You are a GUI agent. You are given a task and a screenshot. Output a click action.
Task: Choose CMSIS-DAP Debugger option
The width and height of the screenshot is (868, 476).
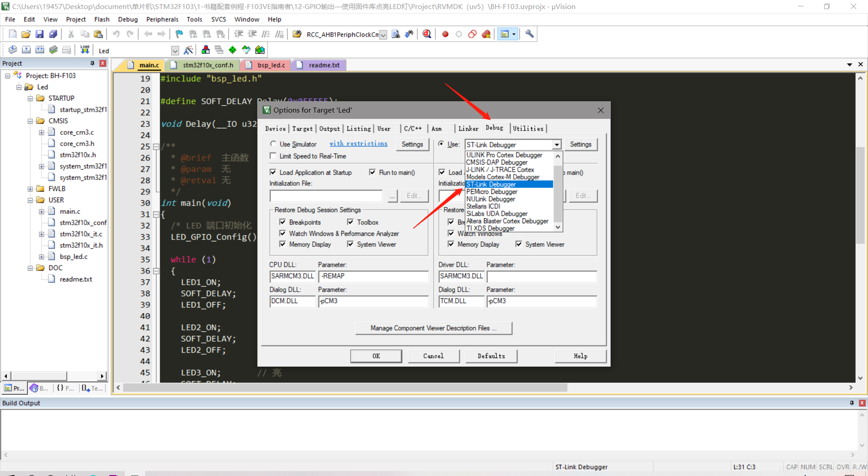[x=509, y=162]
